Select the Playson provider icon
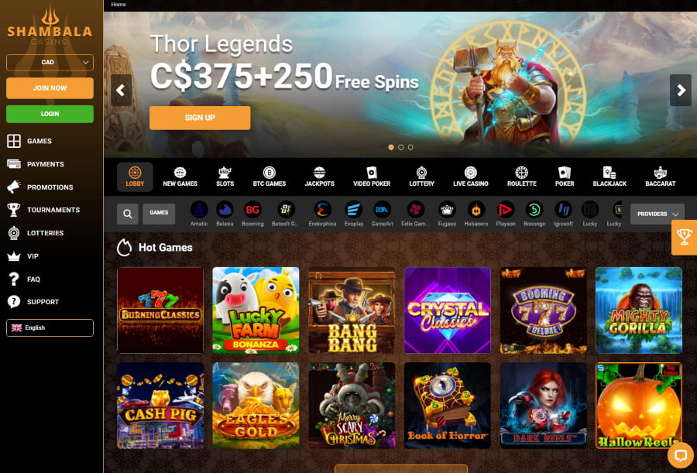The width and height of the screenshot is (697, 473). coord(506,214)
